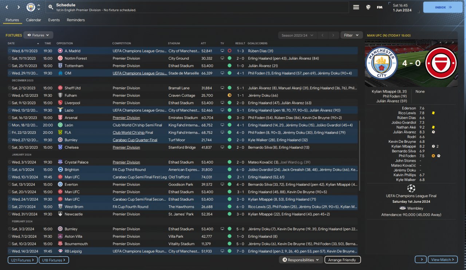Click the View Match button
The width and height of the screenshot is (466, 270).
tap(443, 260)
